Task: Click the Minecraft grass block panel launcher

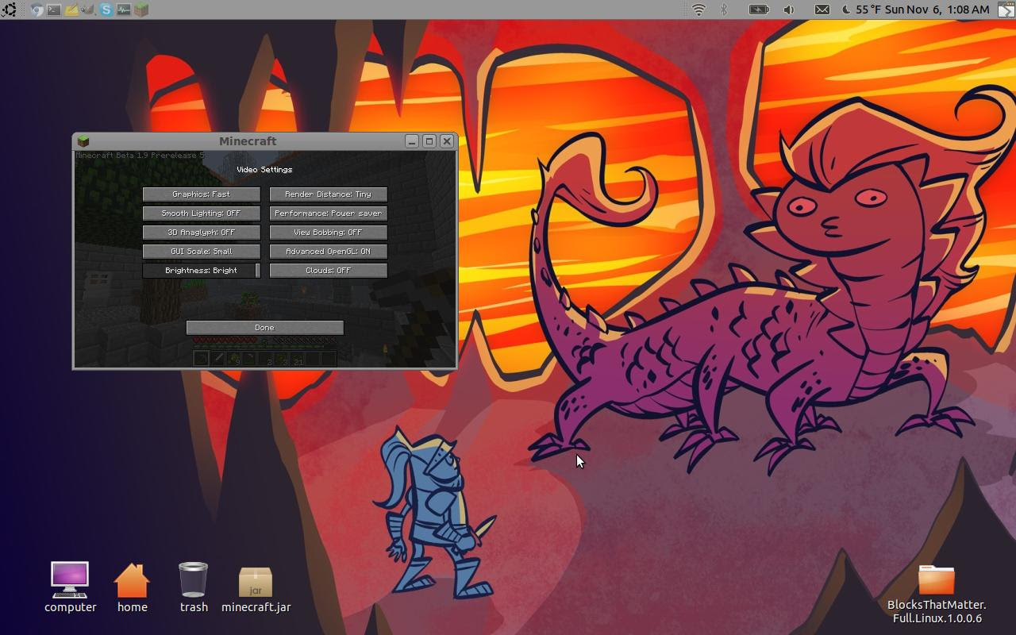Action: (x=141, y=10)
